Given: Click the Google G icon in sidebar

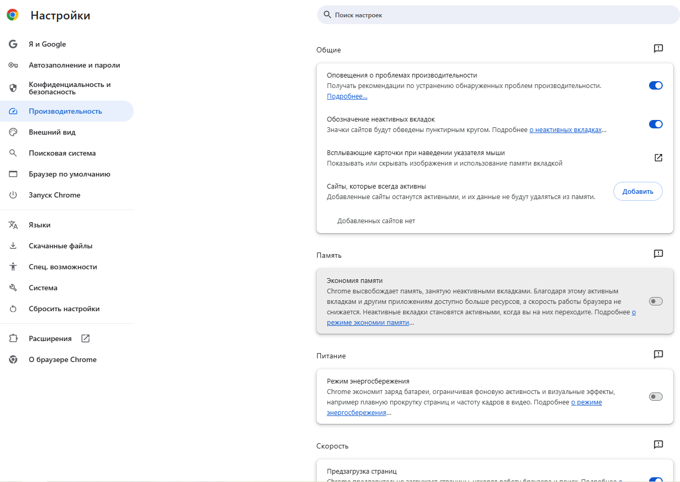Looking at the screenshot, I should 13,44.
